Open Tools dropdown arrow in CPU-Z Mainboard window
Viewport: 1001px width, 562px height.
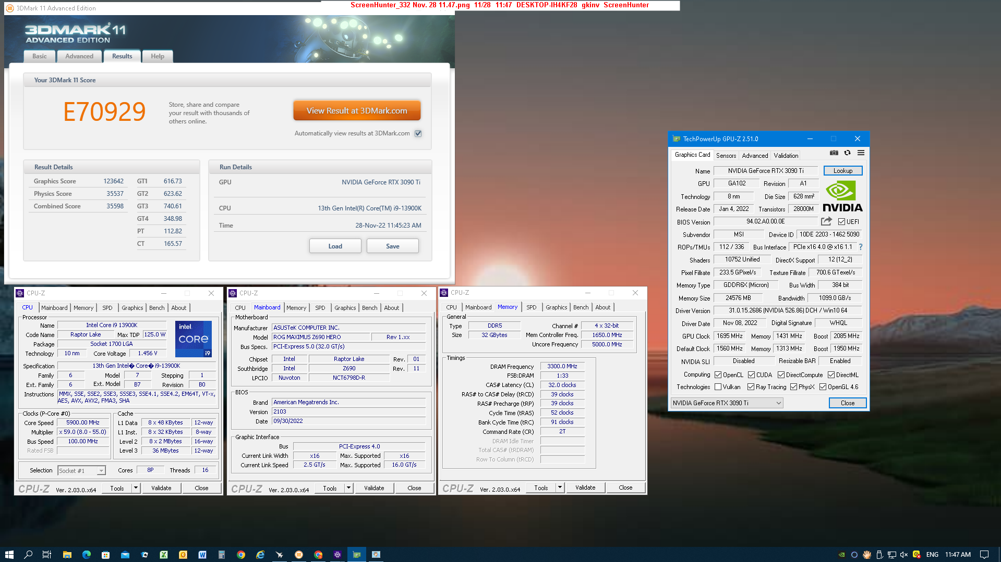point(348,488)
